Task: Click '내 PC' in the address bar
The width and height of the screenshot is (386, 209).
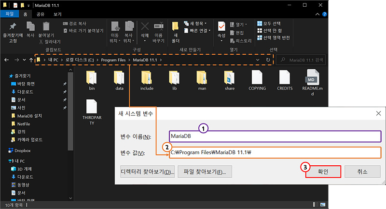Action: click(x=53, y=60)
